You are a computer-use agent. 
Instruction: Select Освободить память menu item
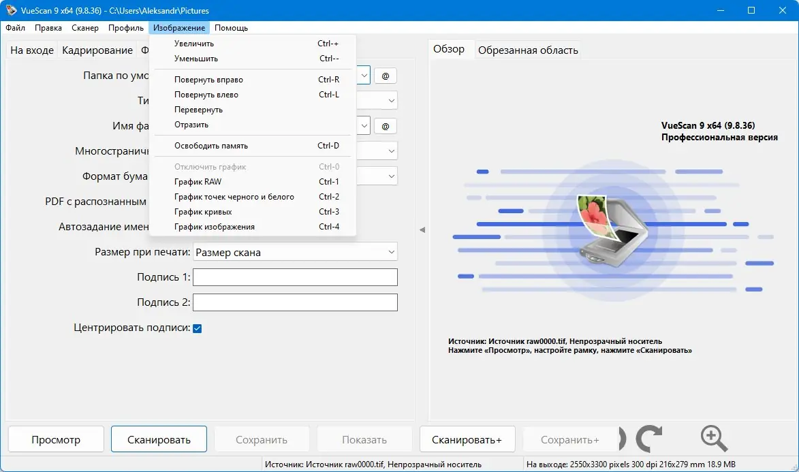(253, 146)
